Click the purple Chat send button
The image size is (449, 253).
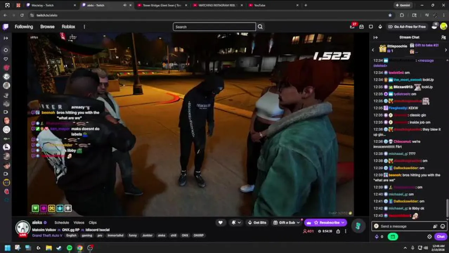click(441, 237)
